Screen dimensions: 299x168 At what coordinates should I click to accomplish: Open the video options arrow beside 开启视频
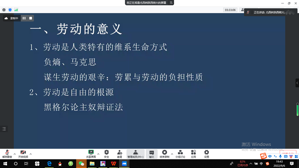coord(31,154)
